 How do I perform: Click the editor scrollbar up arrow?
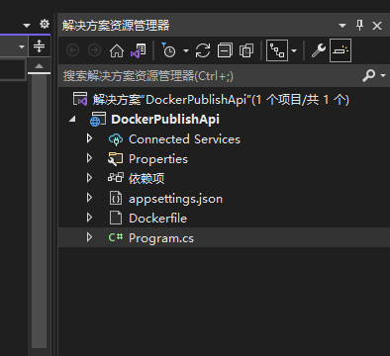tap(39, 66)
